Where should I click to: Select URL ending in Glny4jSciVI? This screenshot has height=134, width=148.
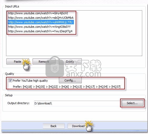tap(38, 13)
